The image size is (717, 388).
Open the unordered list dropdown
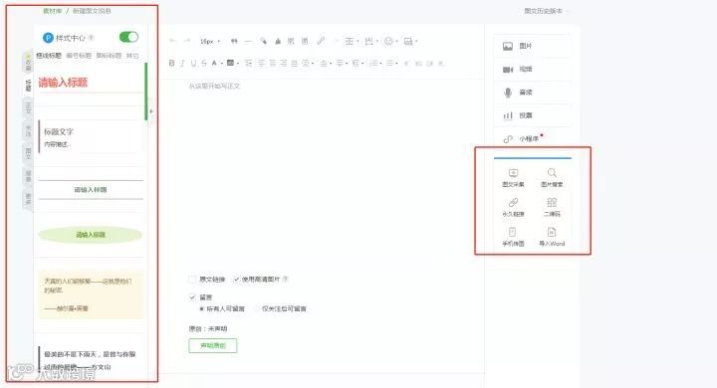tap(392, 63)
